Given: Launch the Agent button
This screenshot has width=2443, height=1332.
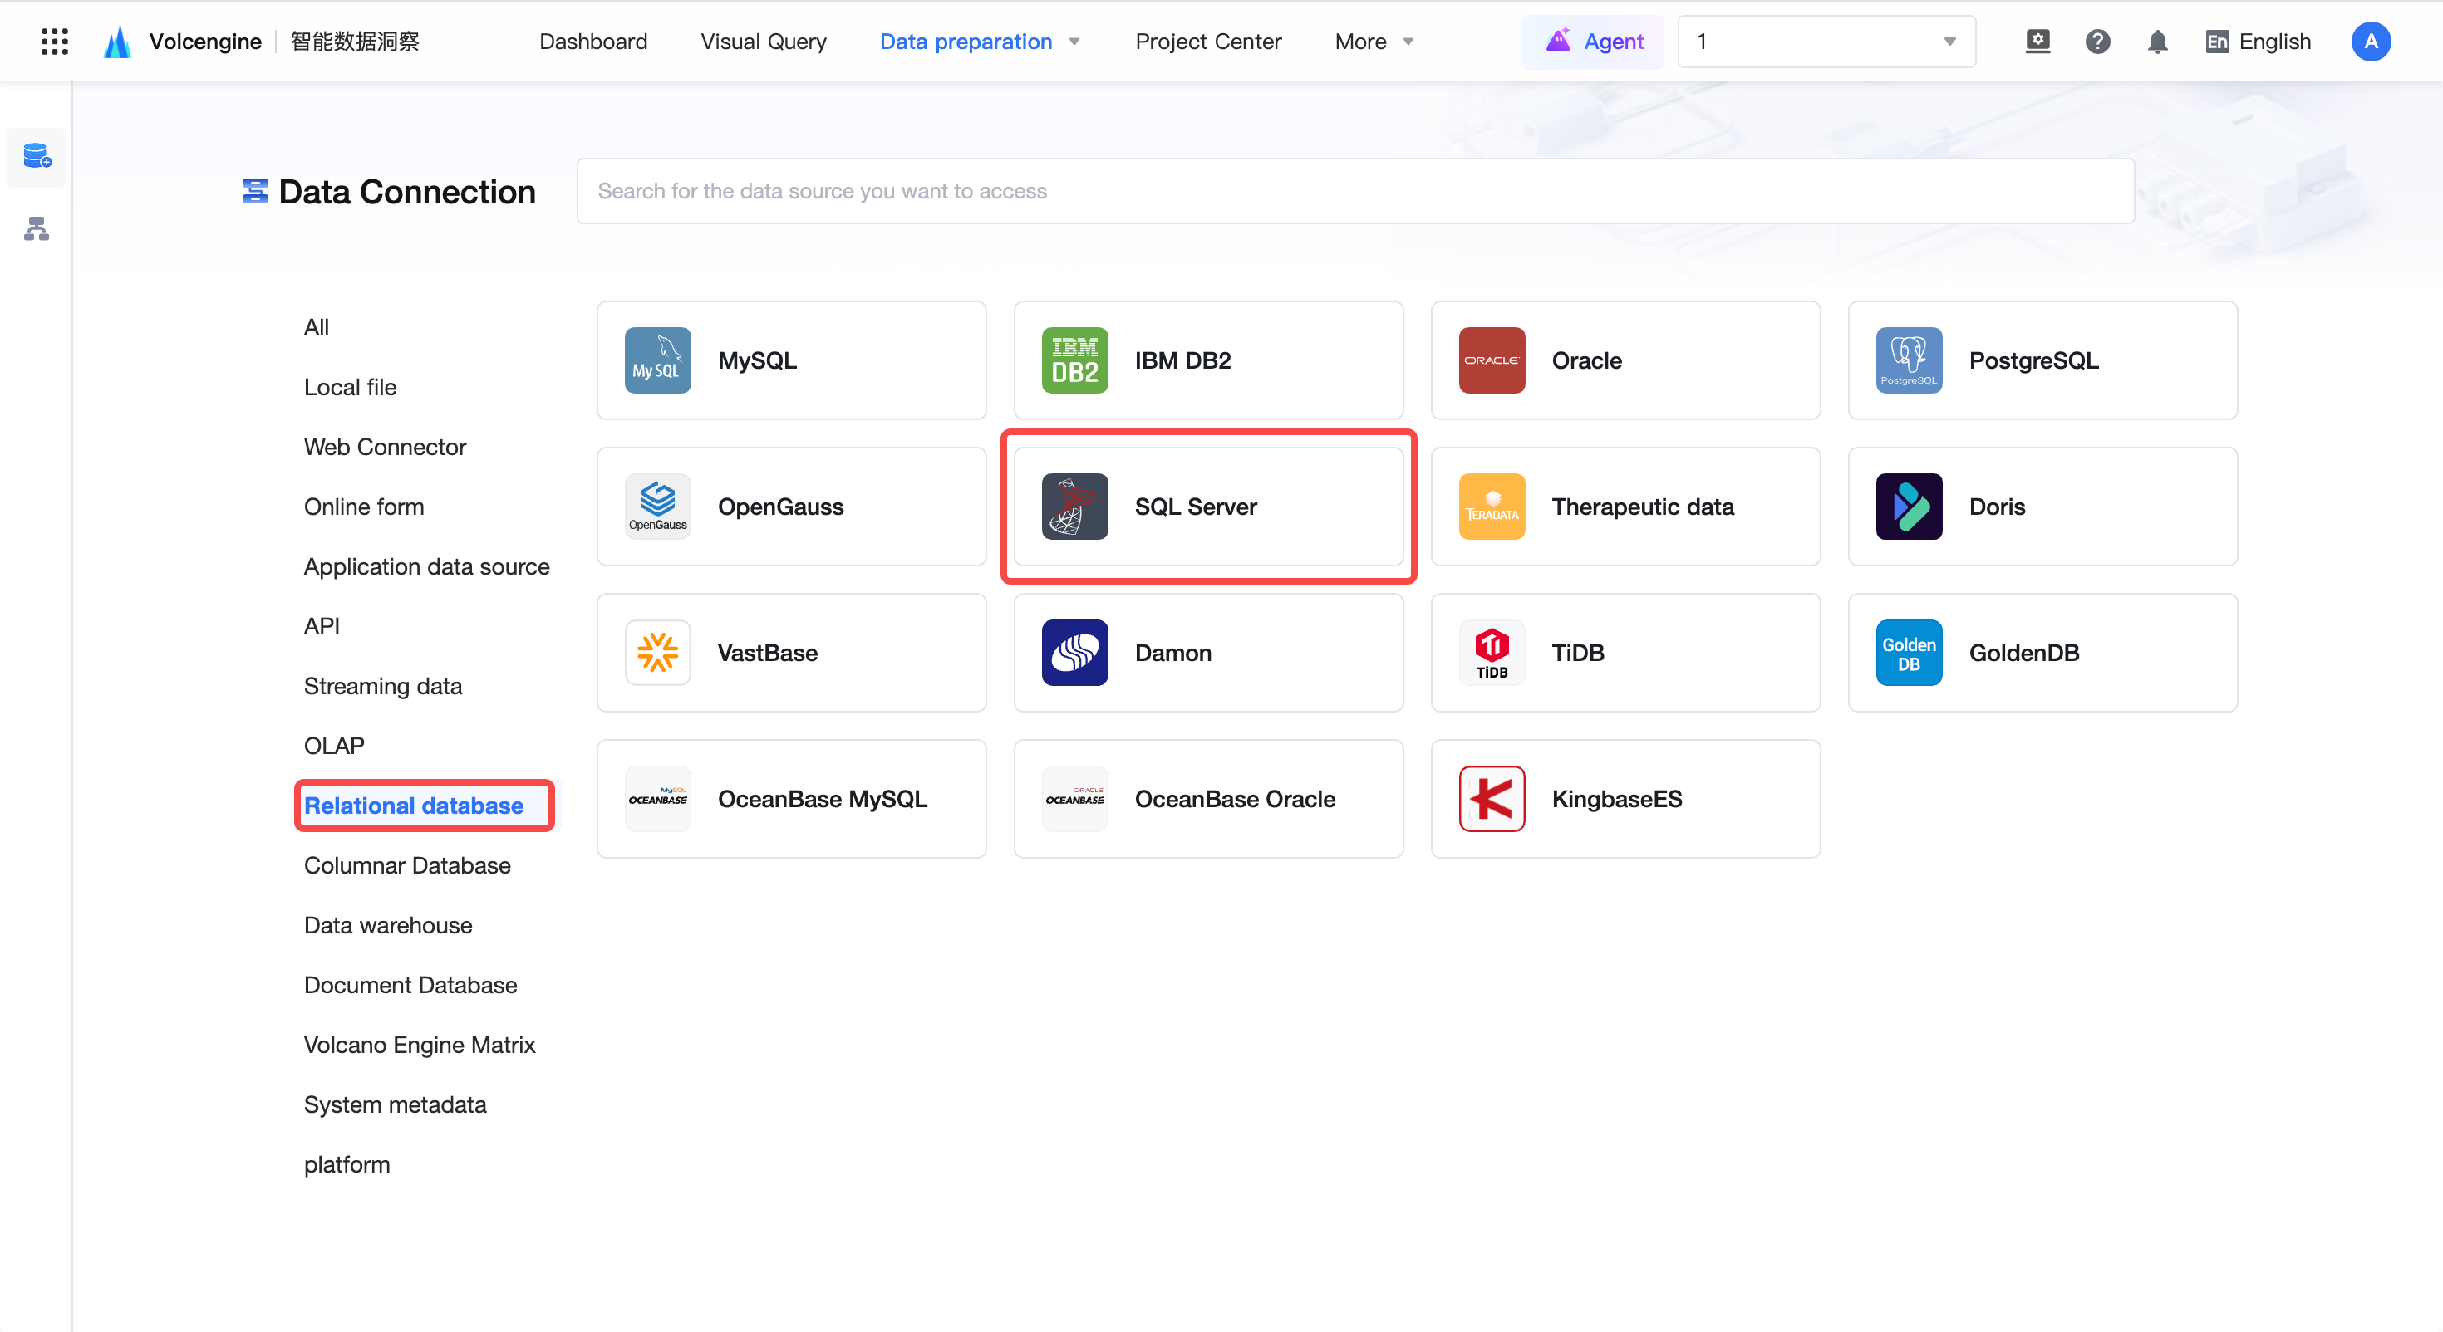Looking at the screenshot, I should (1592, 42).
